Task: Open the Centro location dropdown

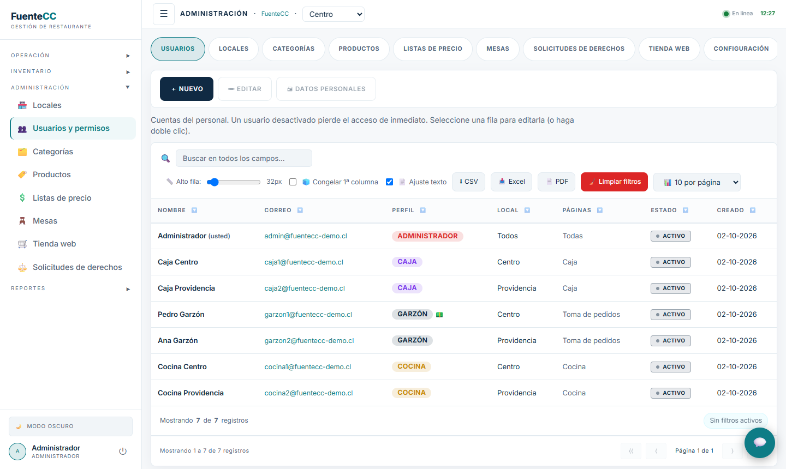Action: click(x=334, y=14)
